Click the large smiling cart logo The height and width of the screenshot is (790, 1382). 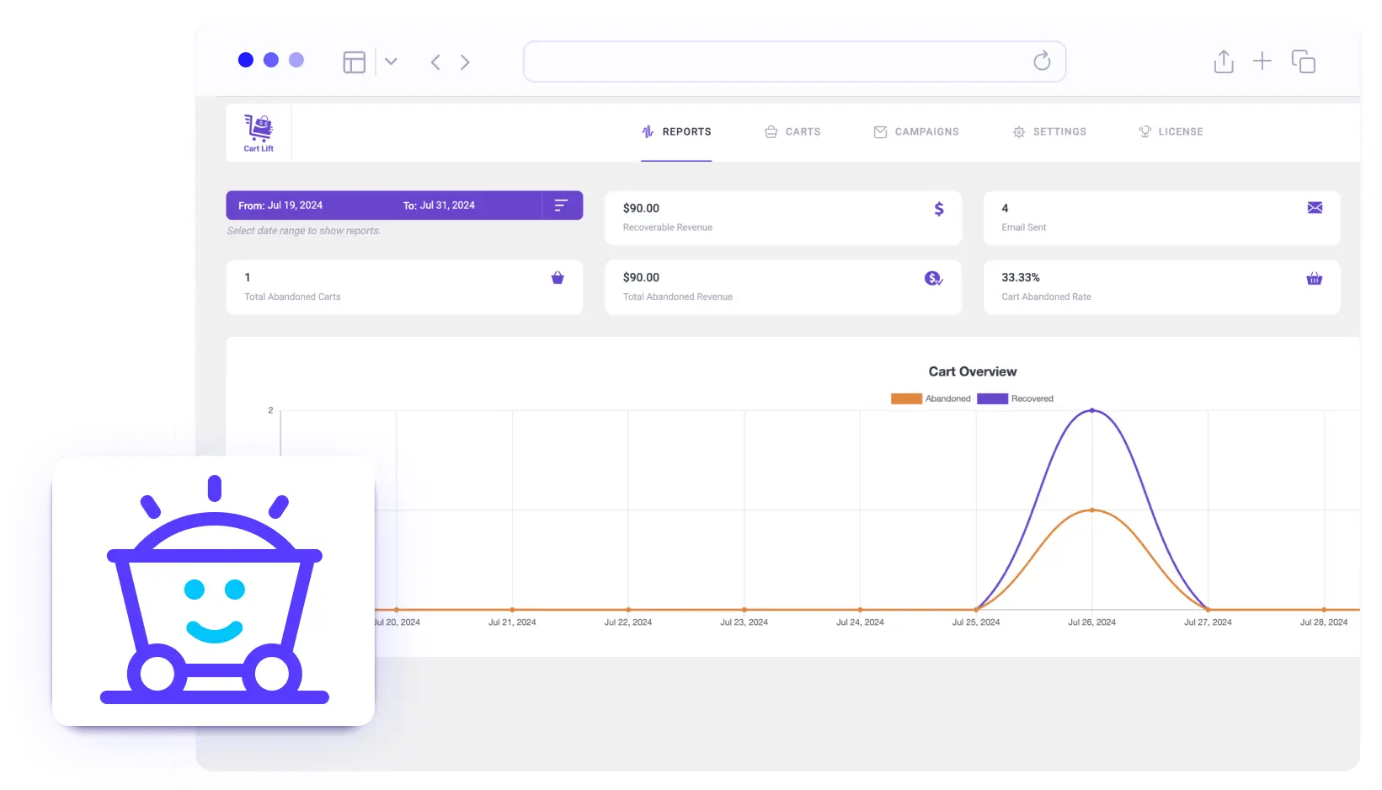point(214,590)
